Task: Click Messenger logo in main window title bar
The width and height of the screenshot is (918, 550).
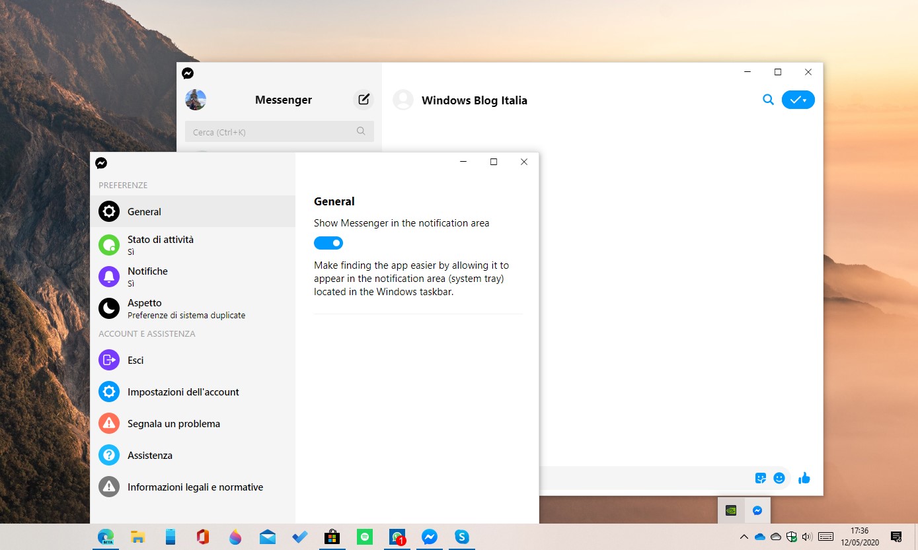Action: point(188,73)
